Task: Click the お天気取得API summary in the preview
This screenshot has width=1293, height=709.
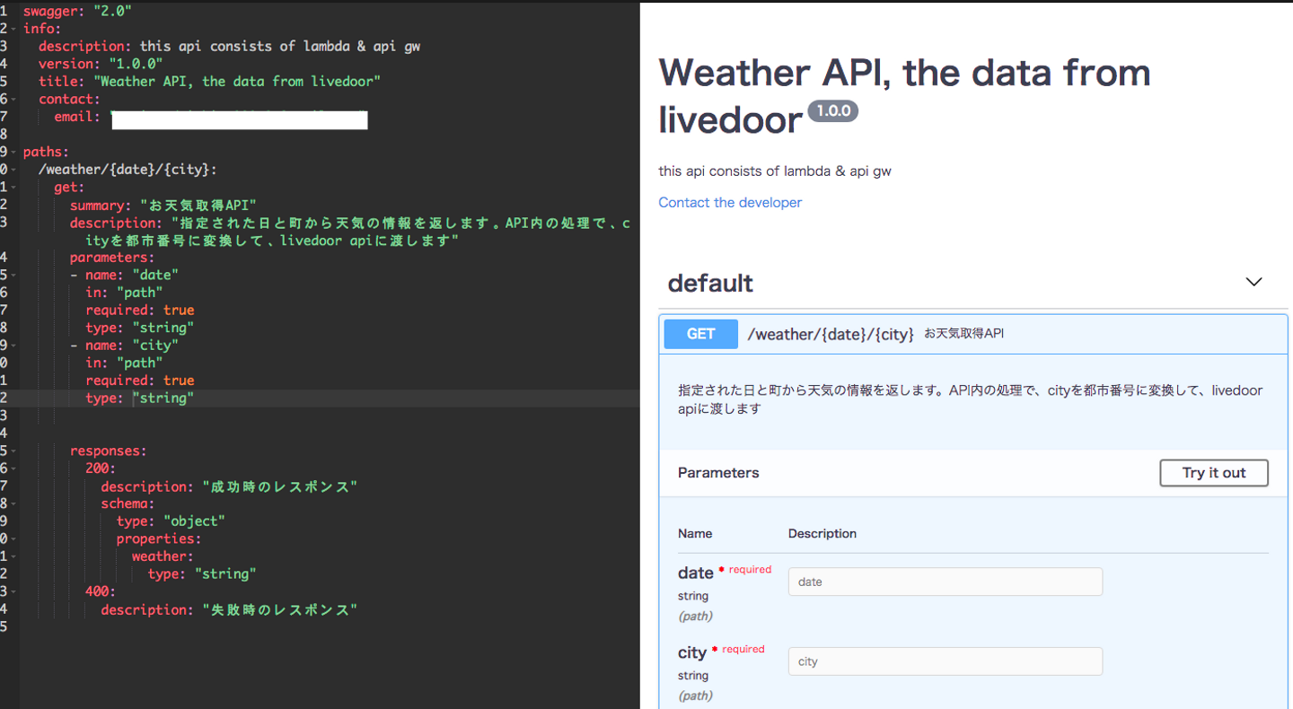Action: click(x=964, y=334)
